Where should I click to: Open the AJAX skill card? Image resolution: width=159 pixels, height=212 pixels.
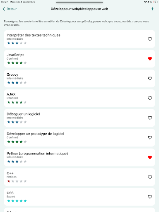(x=79, y=98)
